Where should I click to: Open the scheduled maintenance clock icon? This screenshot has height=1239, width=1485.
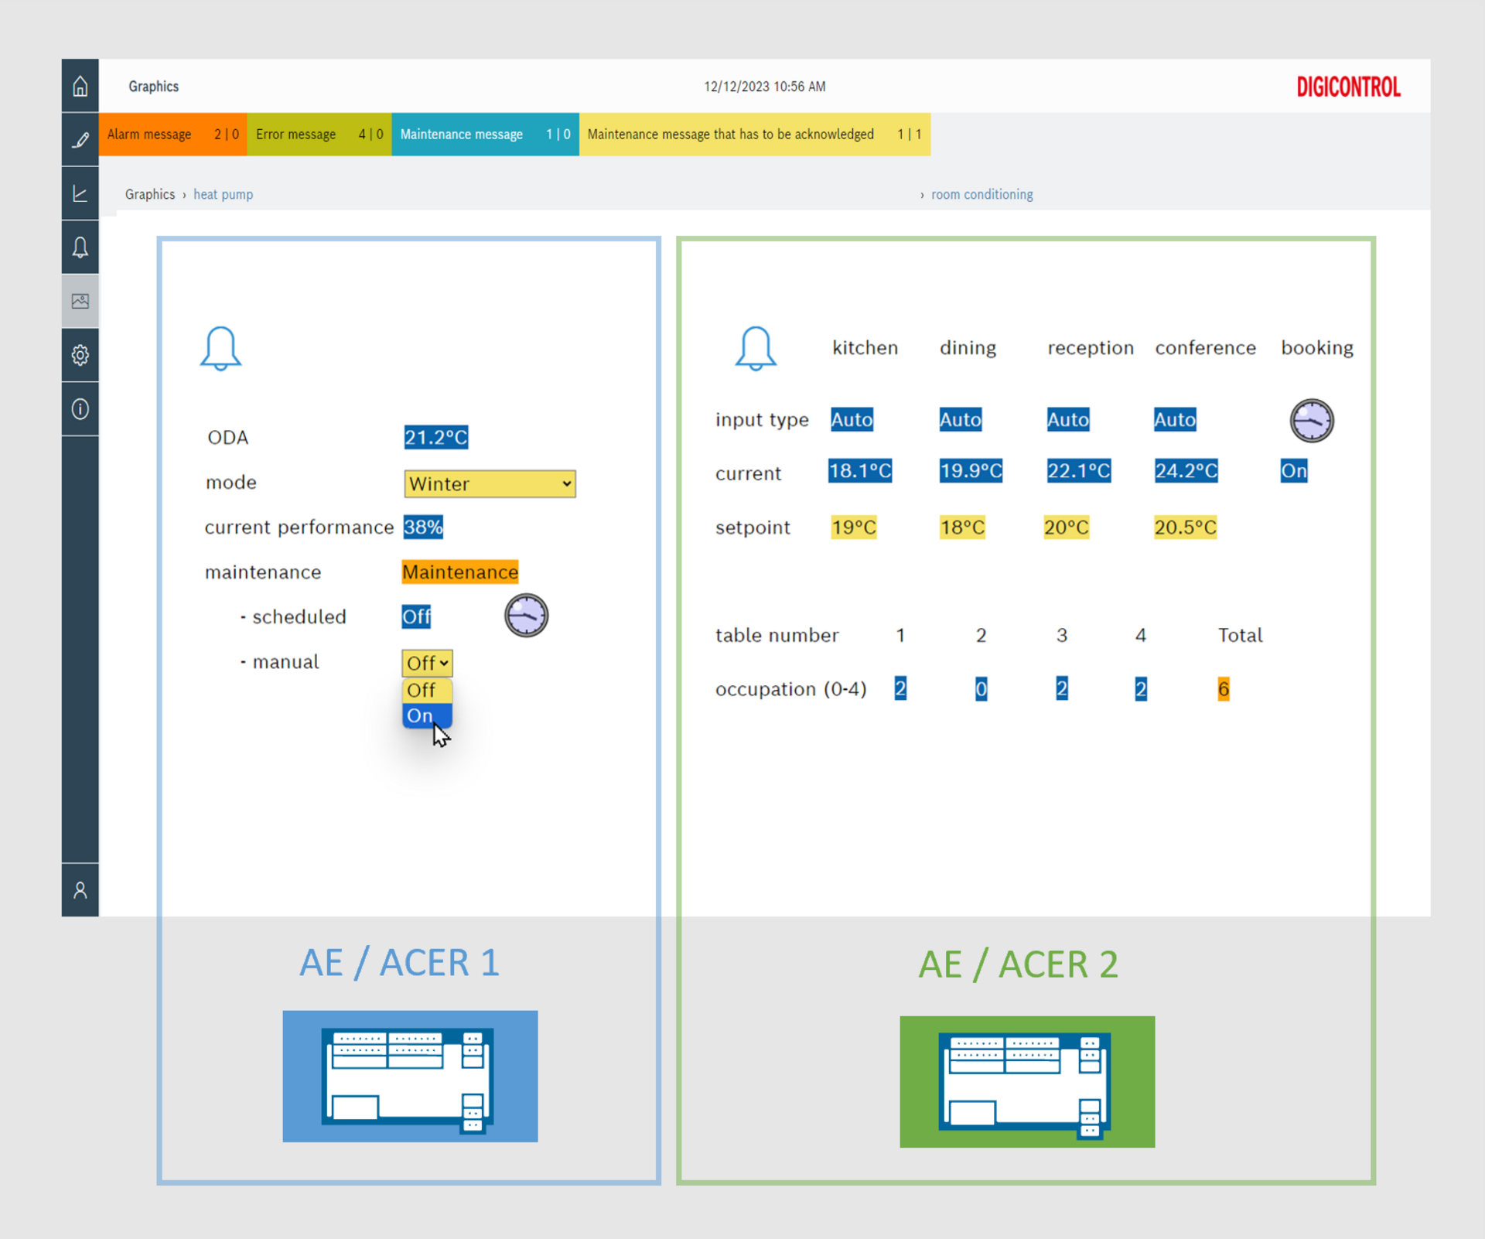[526, 616]
